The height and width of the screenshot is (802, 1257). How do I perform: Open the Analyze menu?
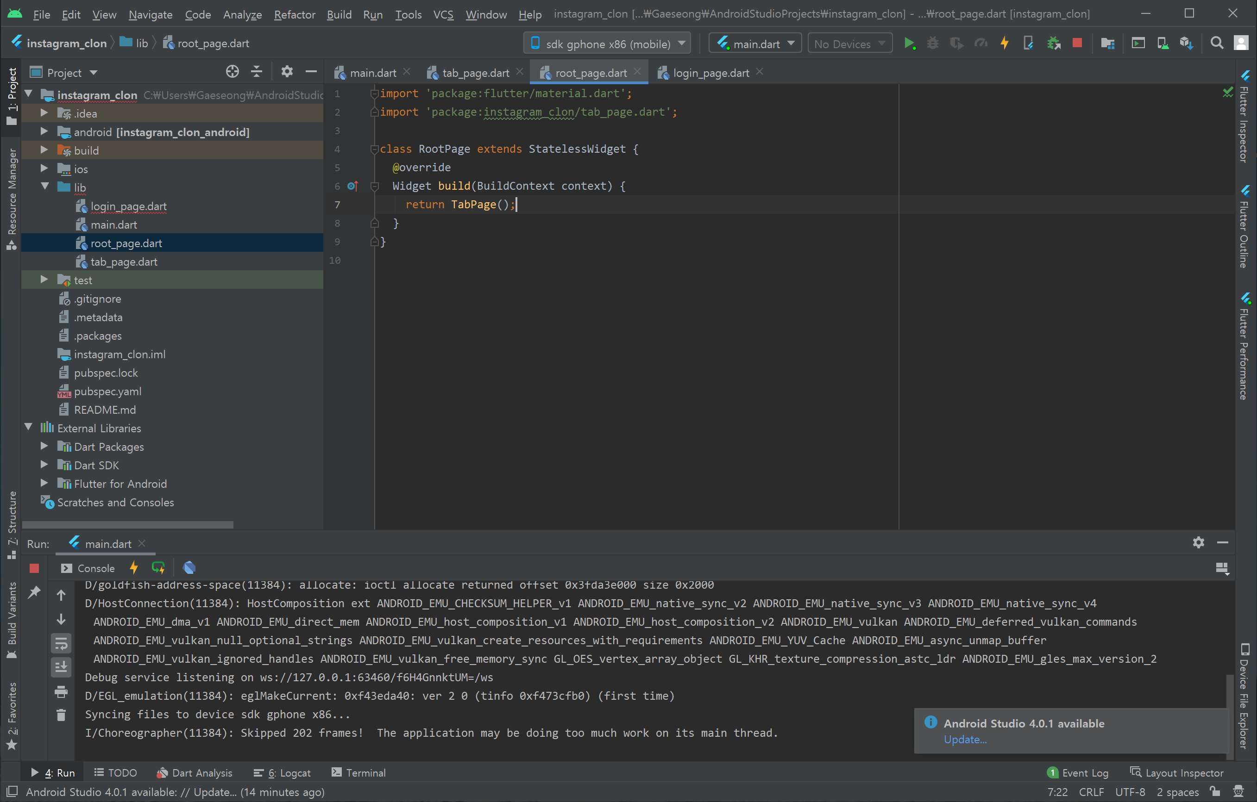242,14
